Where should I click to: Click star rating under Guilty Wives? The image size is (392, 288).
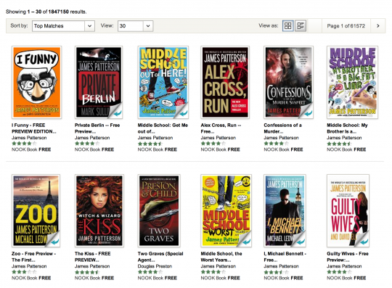coord(339,272)
